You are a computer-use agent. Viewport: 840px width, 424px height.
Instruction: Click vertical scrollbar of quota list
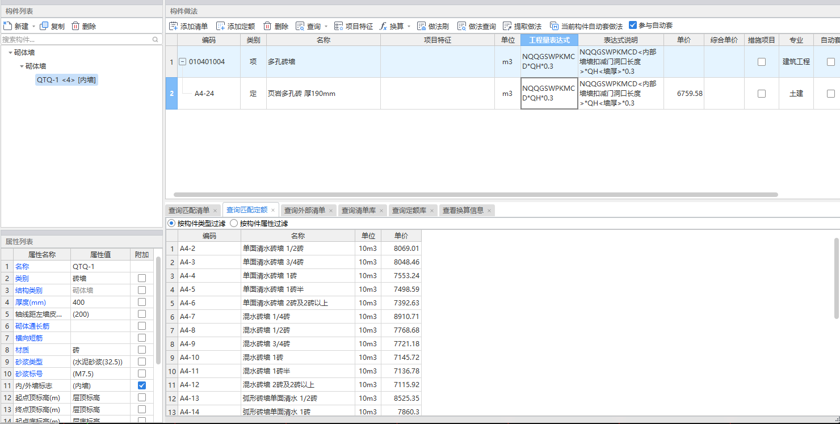click(837, 278)
